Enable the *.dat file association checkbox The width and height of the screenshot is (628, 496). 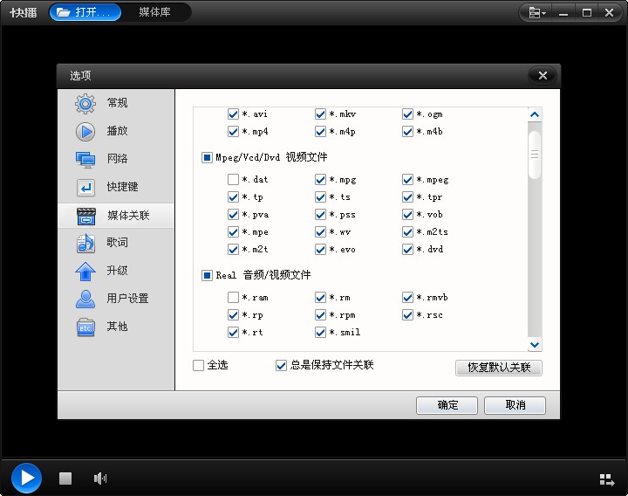coord(233,180)
